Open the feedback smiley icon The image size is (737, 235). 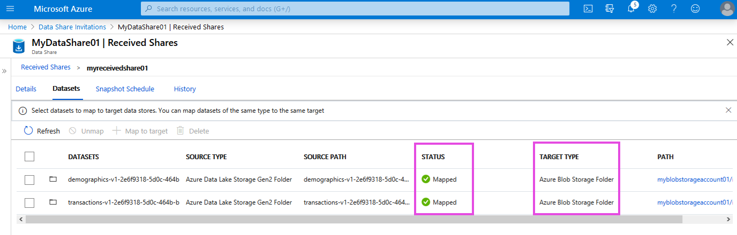695,9
